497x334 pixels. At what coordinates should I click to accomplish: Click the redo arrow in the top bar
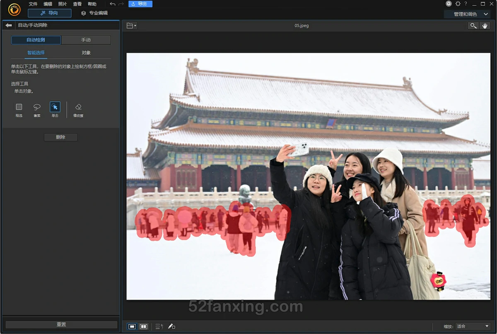[121, 4]
